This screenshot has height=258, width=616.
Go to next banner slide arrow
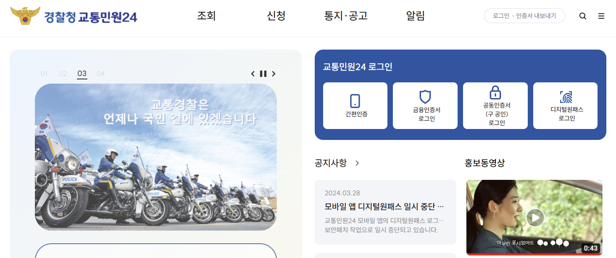274,74
